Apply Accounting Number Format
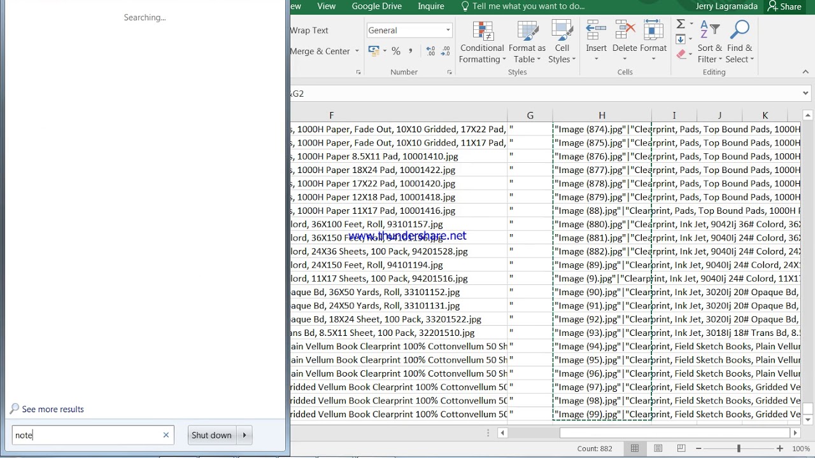Screen dimensions: 815x458 [x=374, y=51]
